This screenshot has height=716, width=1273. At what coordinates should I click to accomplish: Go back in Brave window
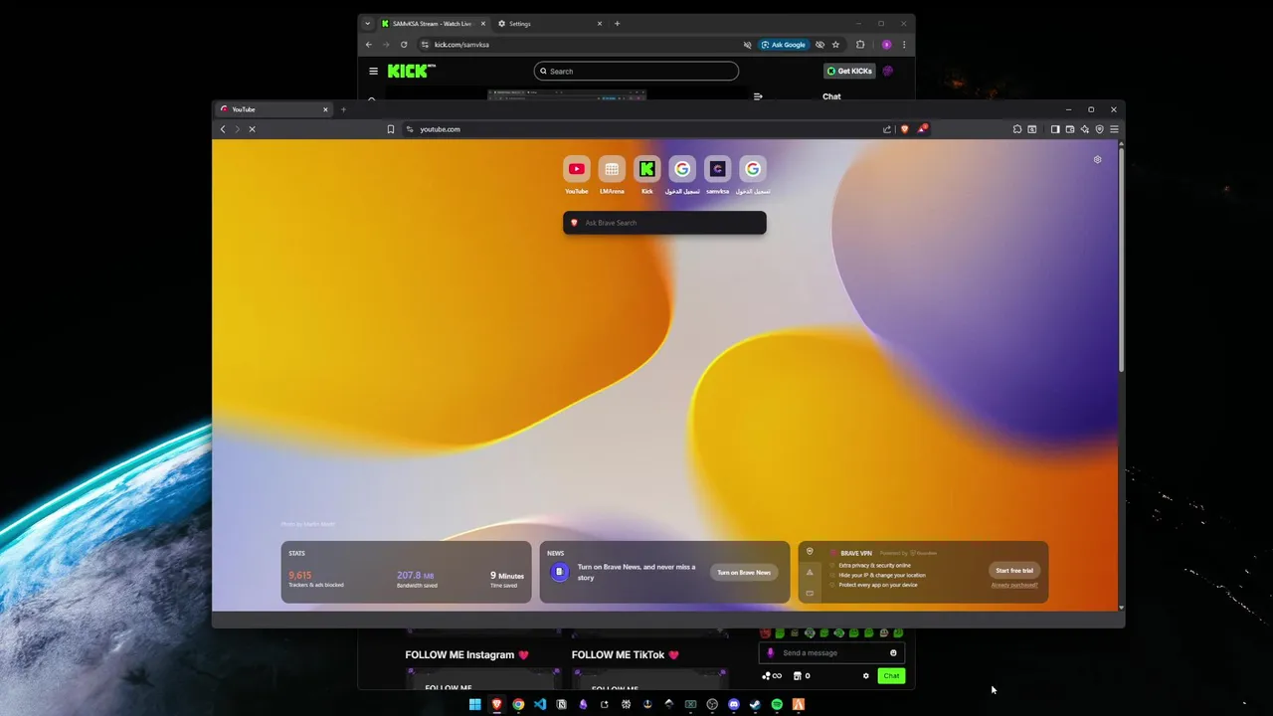[223, 129]
